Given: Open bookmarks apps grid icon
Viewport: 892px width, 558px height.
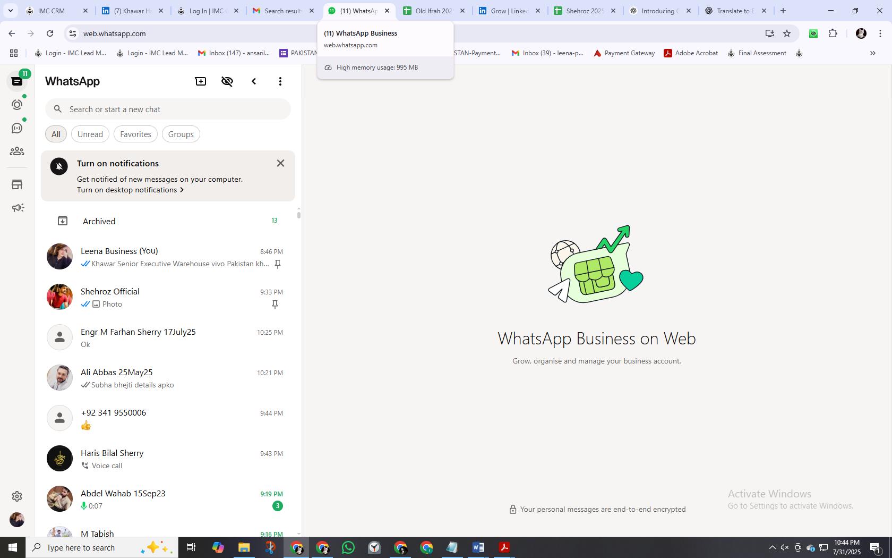Looking at the screenshot, I should coord(14,53).
